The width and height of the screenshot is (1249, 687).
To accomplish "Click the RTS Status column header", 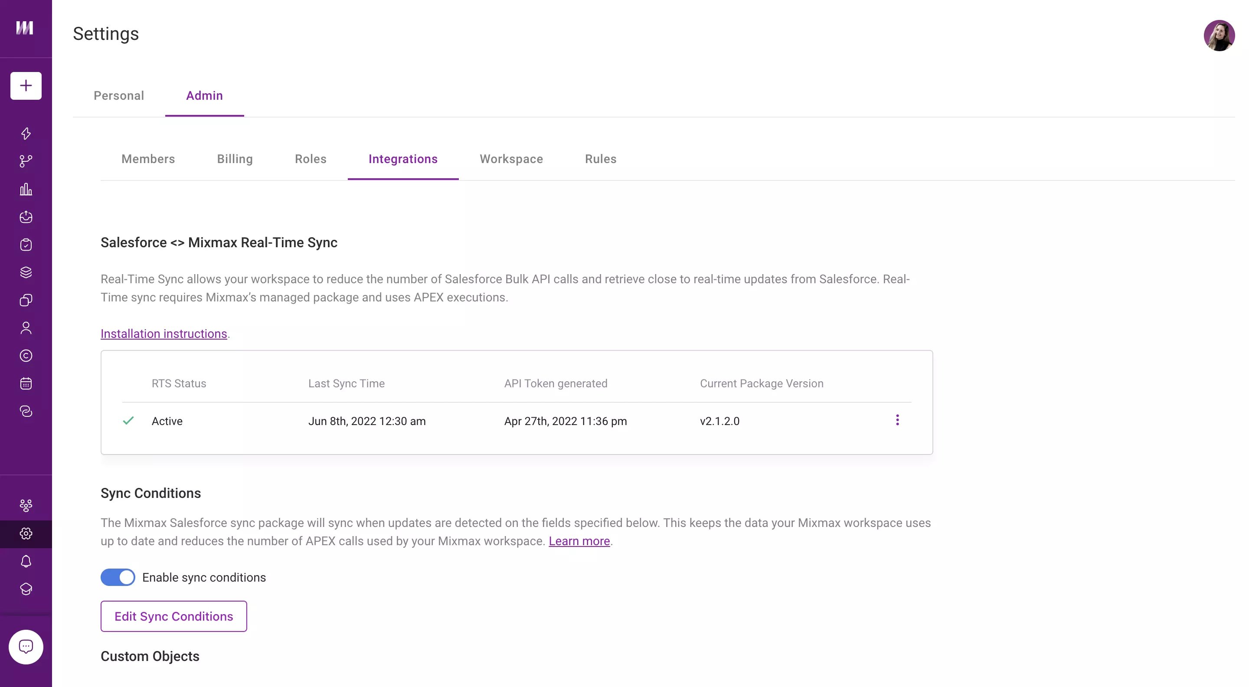I will (x=179, y=383).
